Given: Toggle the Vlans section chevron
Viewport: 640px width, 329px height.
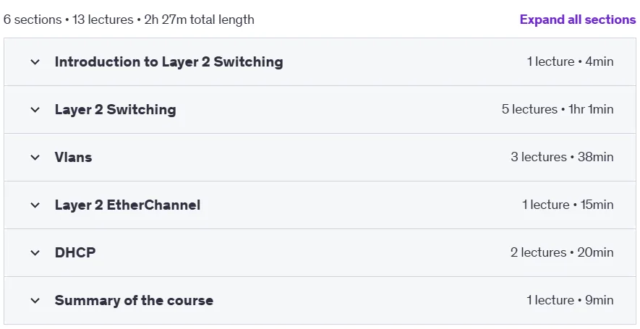Looking at the screenshot, I should tap(35, 158).
